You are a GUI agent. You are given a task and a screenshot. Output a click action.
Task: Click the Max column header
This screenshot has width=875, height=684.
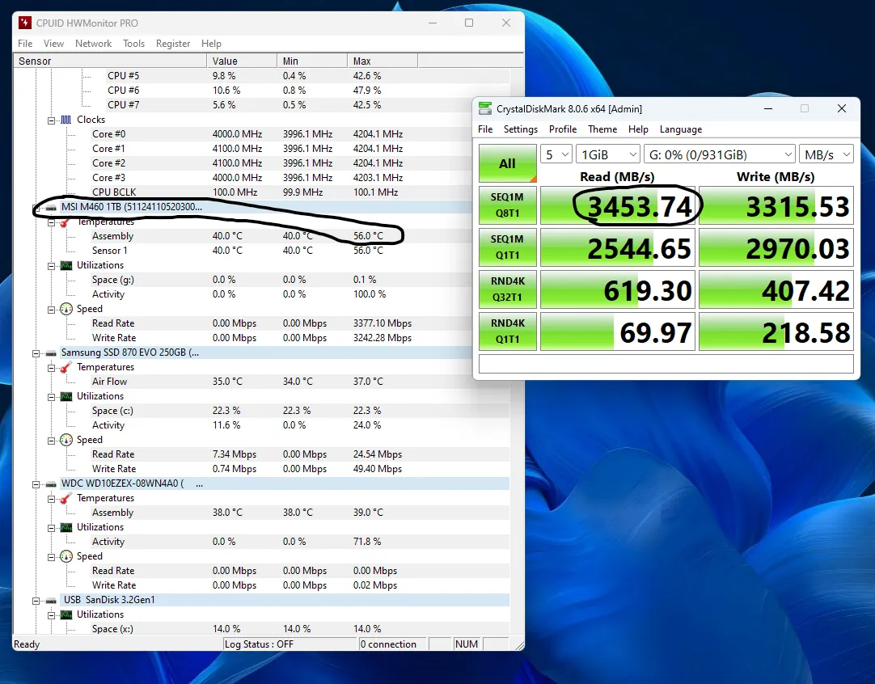pos(382,61)
